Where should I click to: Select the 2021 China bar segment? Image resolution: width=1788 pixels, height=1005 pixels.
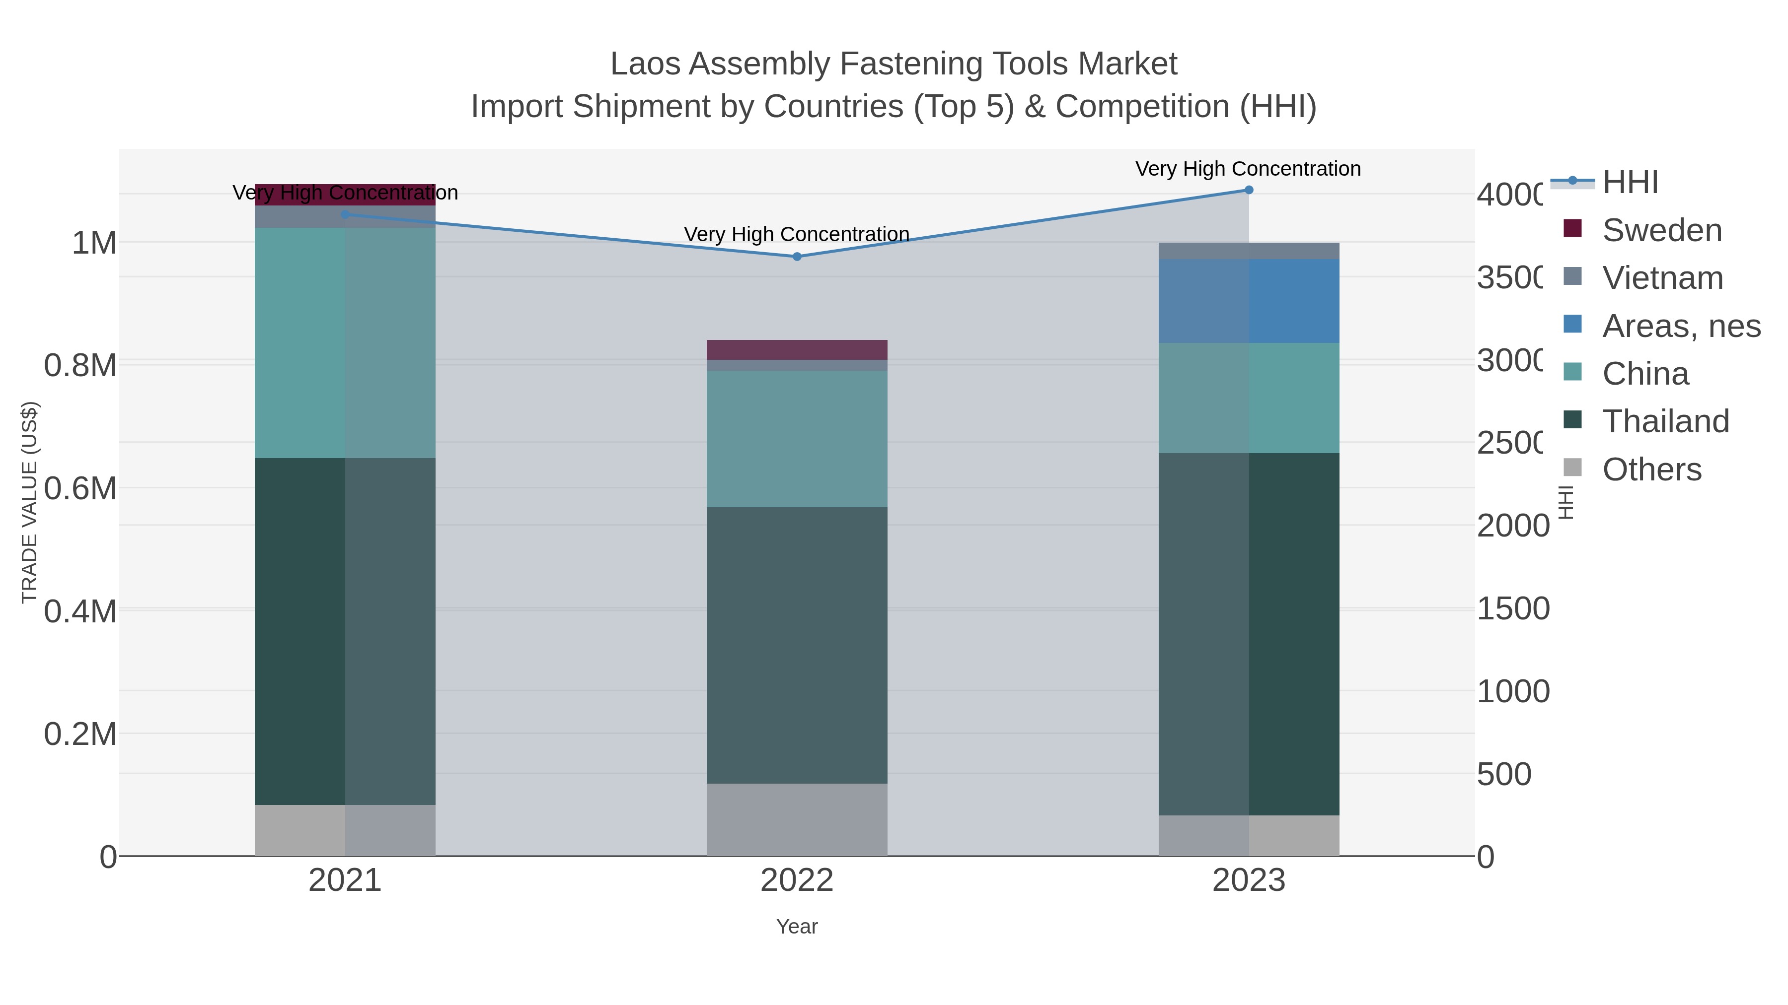point(345,342)
